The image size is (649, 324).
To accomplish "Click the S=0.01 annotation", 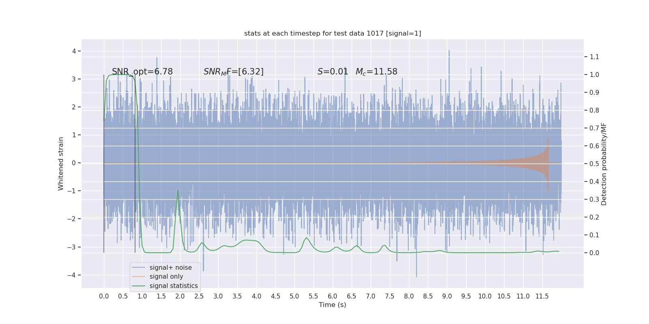I will tap(333, 72).
